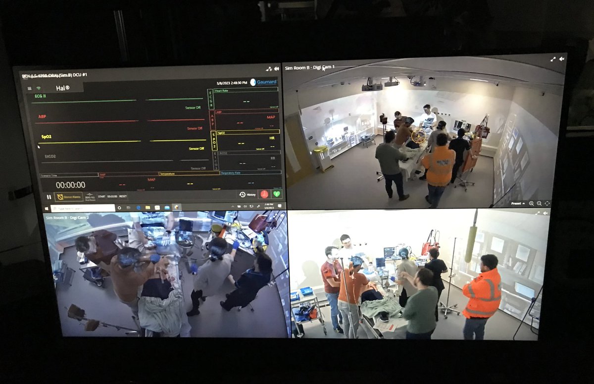This screenshot has height=384, width=594.
Task: Click the Zero All button
Action: tap(90, 196)
